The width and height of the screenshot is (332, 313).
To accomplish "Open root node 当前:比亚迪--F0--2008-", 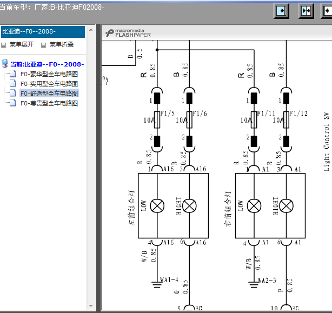I will pos(47,64).
